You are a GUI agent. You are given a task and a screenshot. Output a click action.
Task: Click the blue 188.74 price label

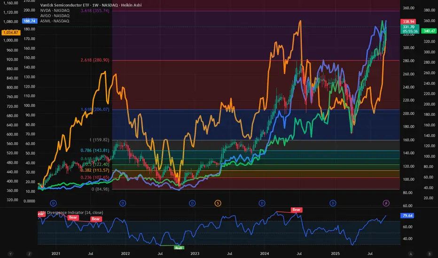pyautogui.click(x=29, y=21)
